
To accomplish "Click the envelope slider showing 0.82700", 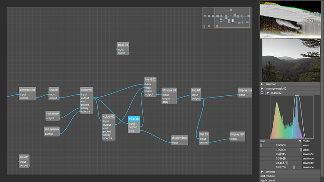I will pos(281,167).
